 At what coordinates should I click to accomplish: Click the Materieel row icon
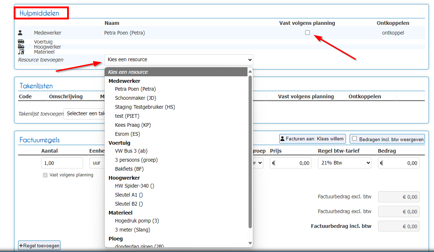click(21, 52)
